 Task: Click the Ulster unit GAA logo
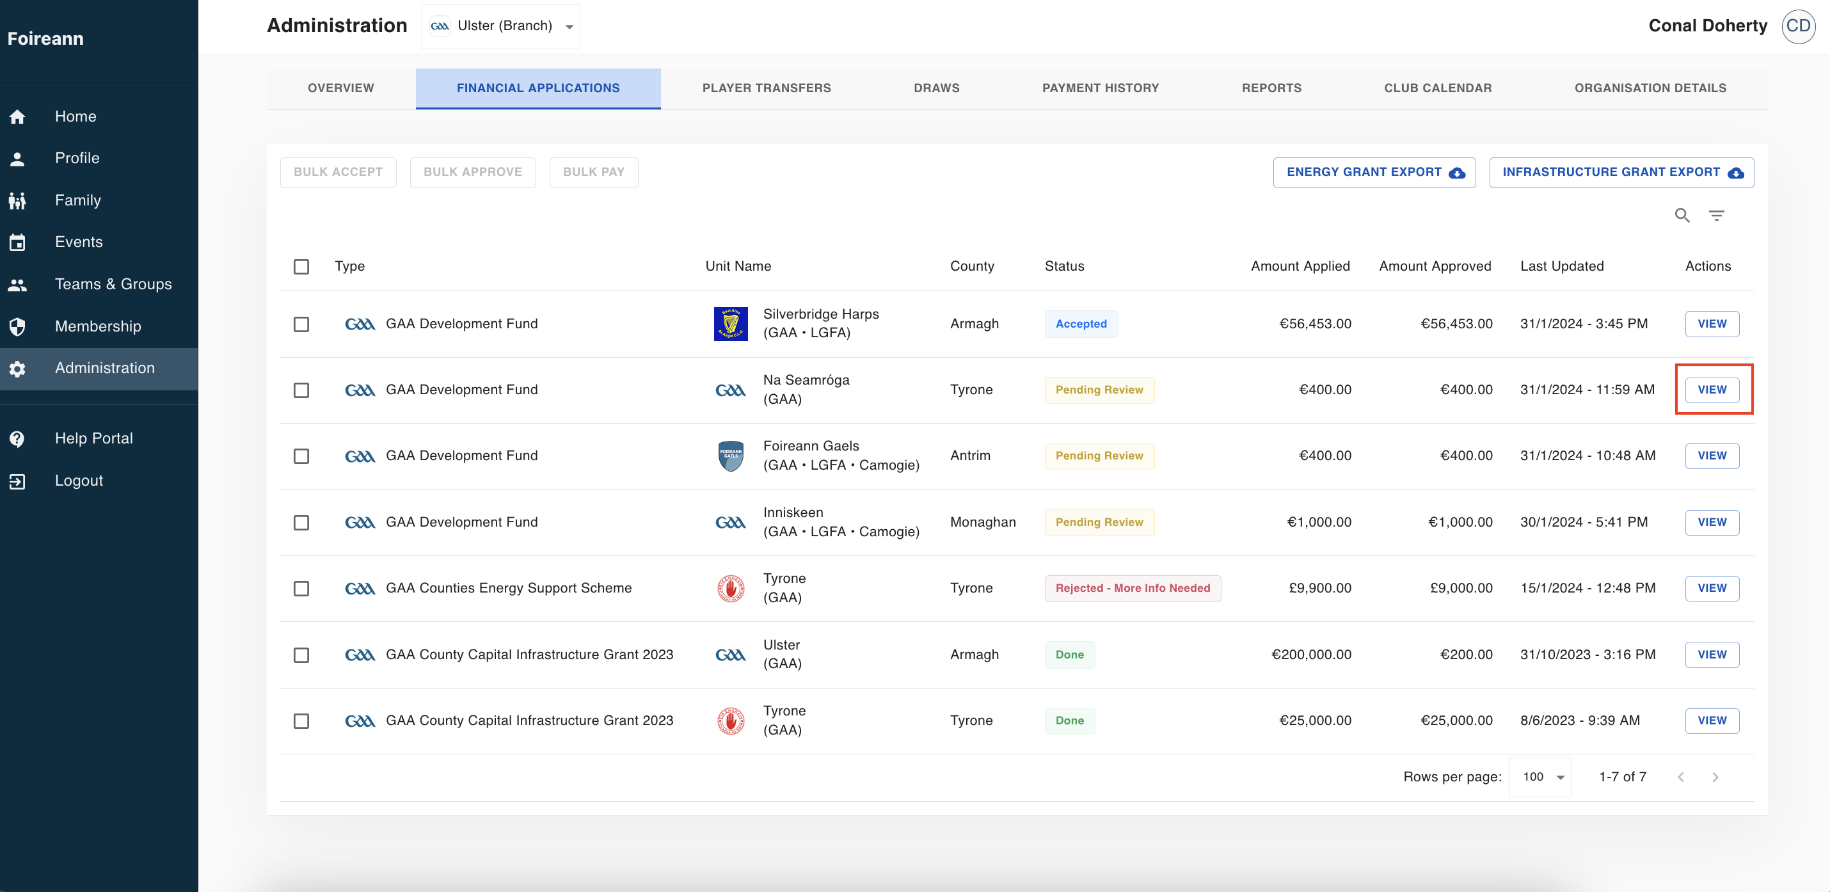730,655
